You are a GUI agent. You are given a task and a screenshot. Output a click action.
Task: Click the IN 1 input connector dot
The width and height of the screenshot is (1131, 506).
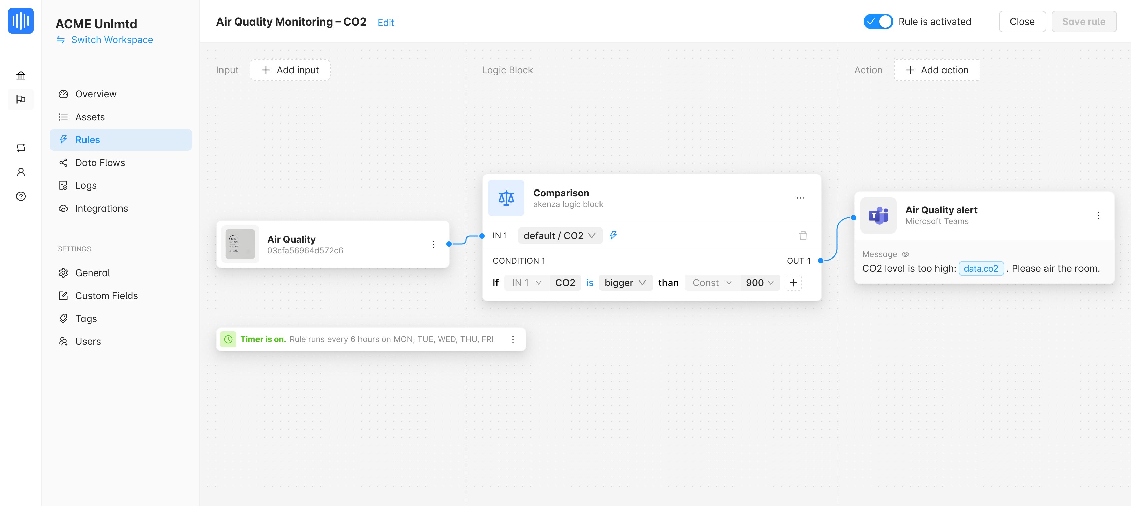pyautogui.click(x=482, y=236)
